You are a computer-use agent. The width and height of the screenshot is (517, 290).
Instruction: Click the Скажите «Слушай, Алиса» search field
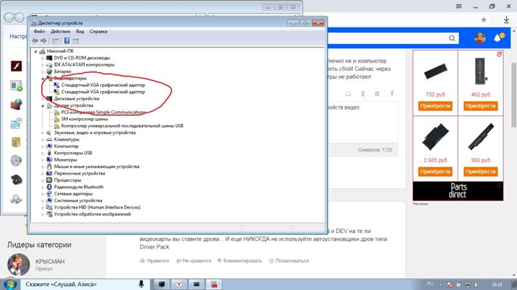point(86,284)
